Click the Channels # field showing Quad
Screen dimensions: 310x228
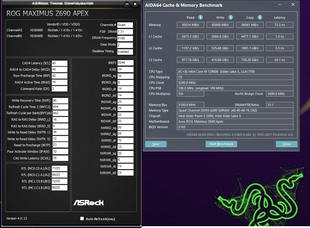(x=125, y=25)
